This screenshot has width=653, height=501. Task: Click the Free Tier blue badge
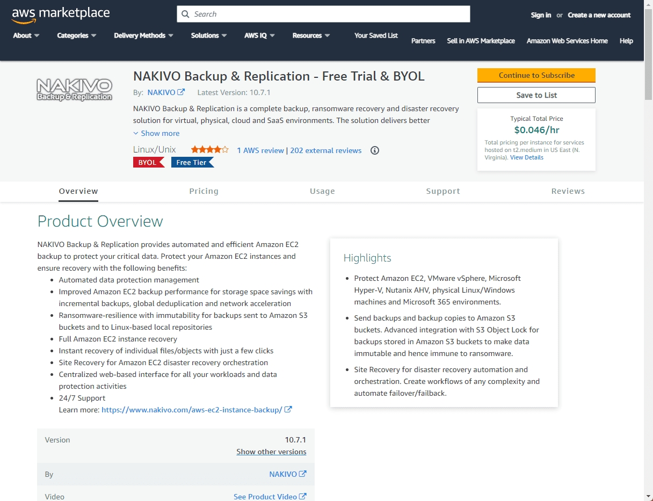point(192,162)
